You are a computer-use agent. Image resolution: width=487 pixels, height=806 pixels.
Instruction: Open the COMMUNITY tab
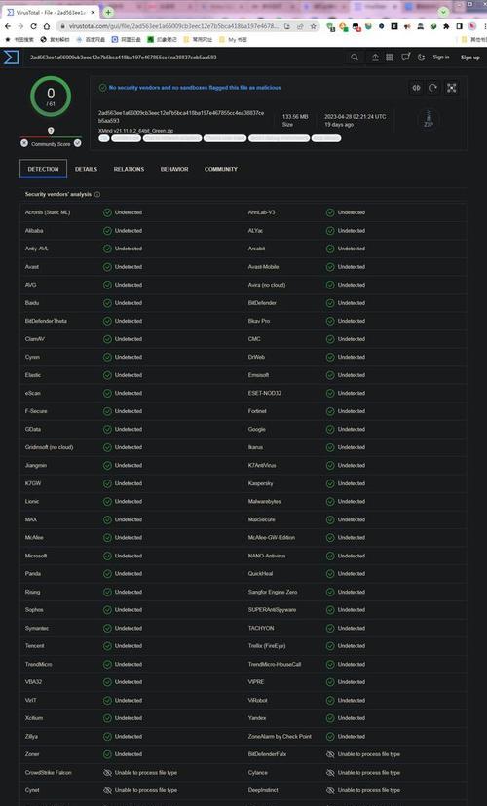pos(221,169)
